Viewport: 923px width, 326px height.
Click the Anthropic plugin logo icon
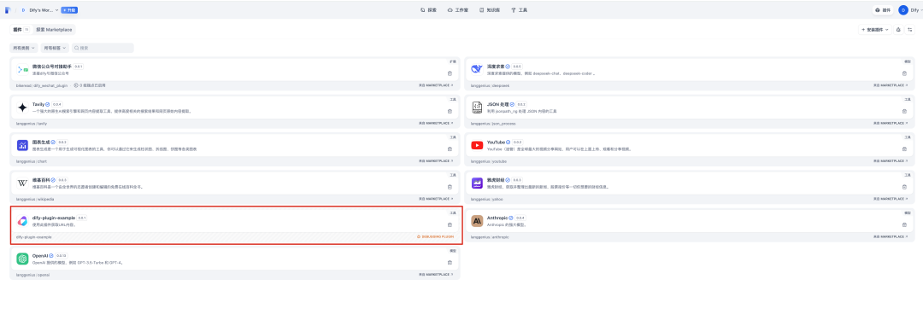click(x=477, y=221)
